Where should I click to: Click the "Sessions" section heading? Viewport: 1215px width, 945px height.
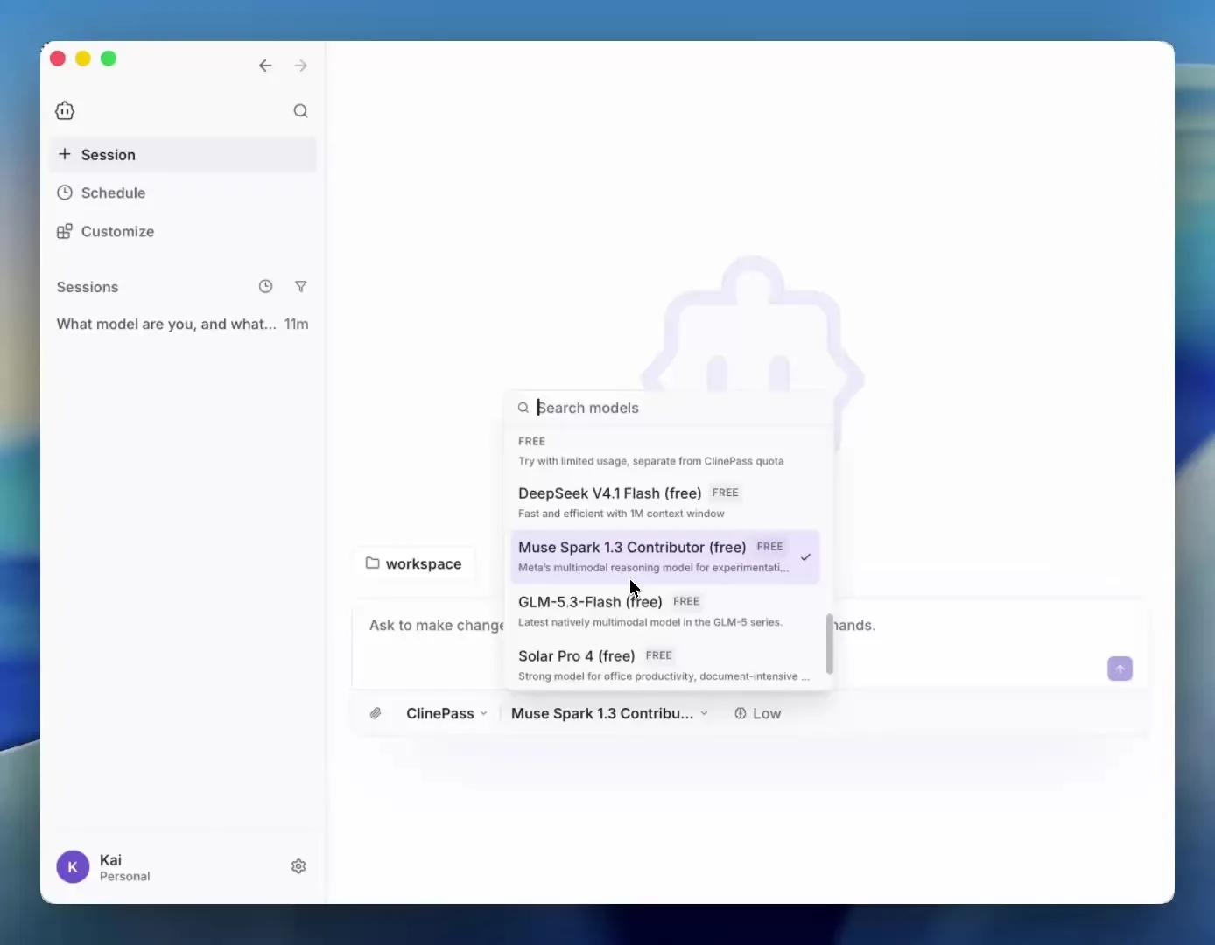pos(88,288)
